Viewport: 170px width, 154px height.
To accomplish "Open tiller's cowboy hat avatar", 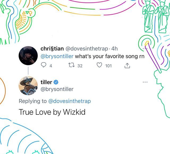I will [28, 85].
